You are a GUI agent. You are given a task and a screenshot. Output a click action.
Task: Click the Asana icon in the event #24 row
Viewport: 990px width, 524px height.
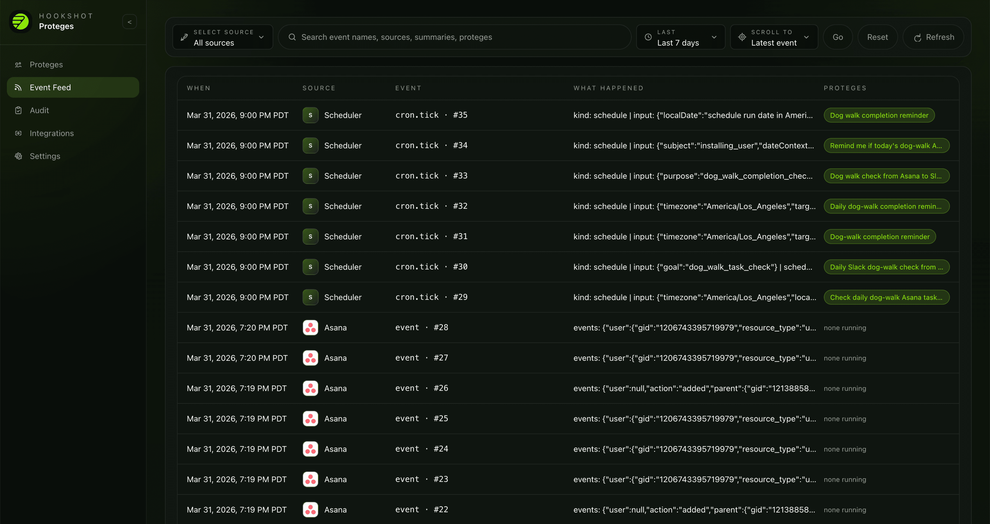click(x=310, y=449)
